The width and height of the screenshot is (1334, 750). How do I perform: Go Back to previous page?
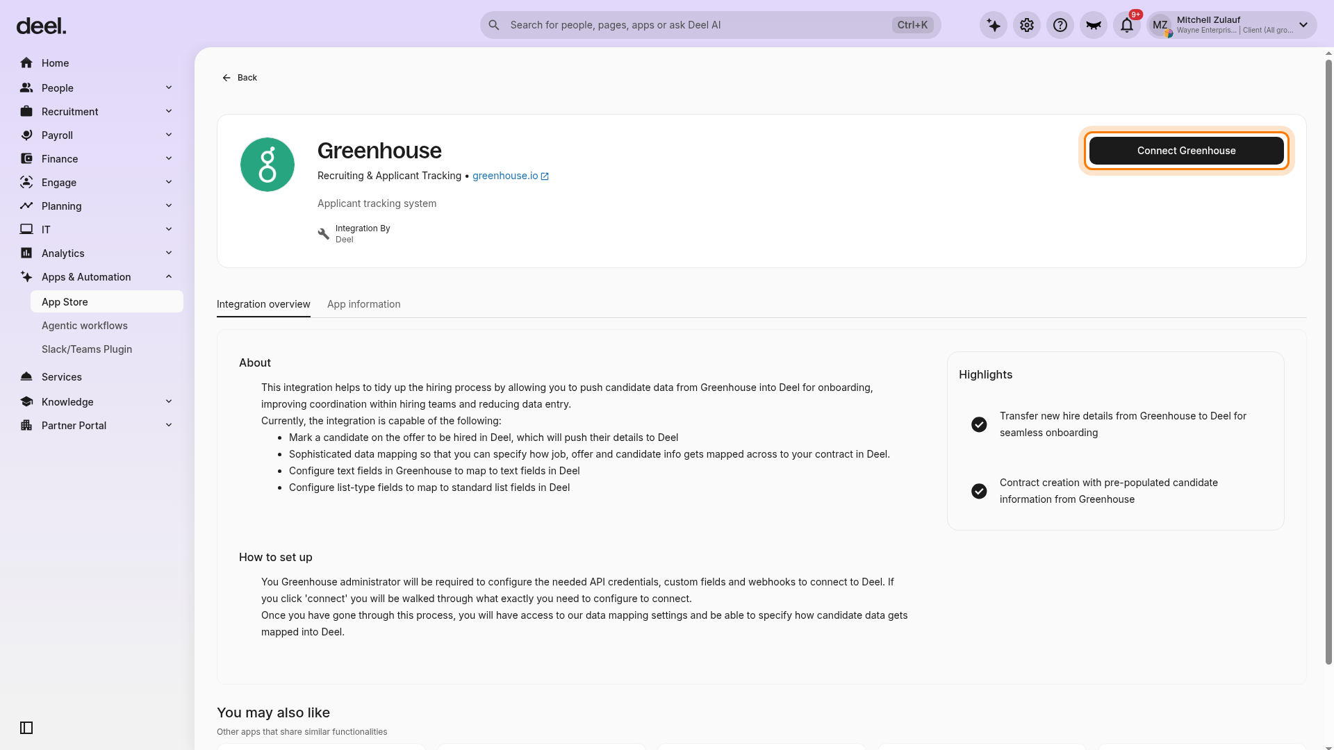240,78
